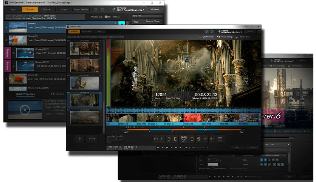This screenshot has width=316, height=182.
Task: Apply Underline style in Title window
Action: click(x=269, y=160)
